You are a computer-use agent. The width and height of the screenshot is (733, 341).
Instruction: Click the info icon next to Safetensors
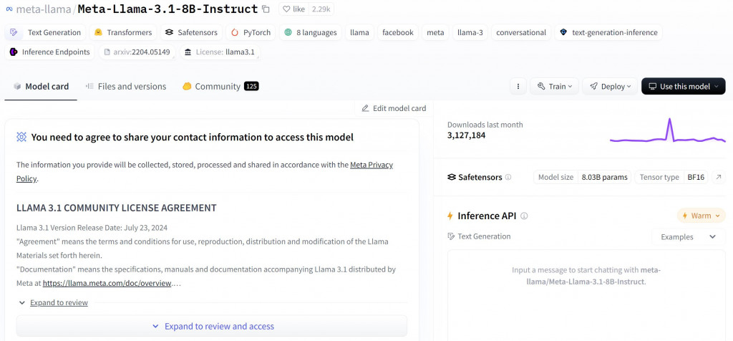(509, 177)
